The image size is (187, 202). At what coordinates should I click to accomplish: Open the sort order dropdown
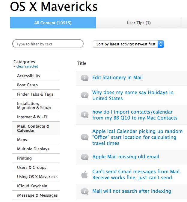click(128, 44)
